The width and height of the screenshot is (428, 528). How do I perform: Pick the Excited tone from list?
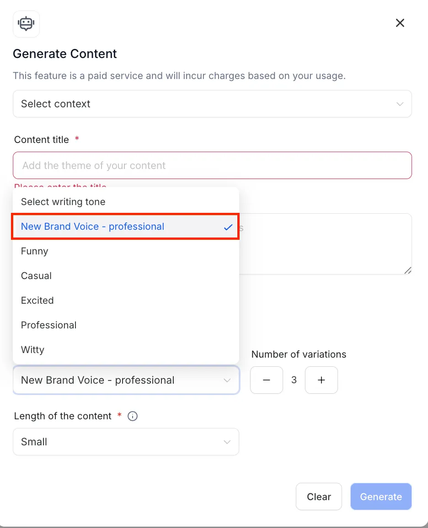point(37,301)
